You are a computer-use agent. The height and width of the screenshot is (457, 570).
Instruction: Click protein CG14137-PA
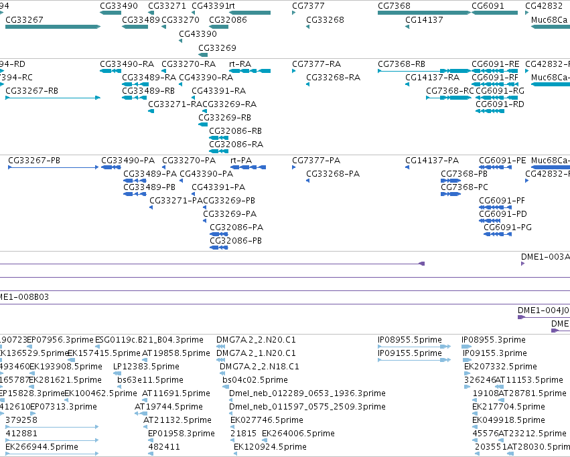pyautogui.click(x=432, y=161)
